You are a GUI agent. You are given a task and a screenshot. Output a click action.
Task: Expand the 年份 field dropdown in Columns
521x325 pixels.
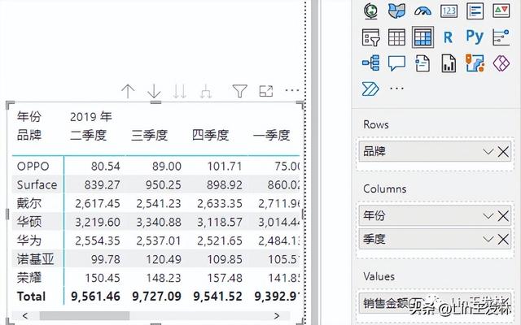click(488, 216)
